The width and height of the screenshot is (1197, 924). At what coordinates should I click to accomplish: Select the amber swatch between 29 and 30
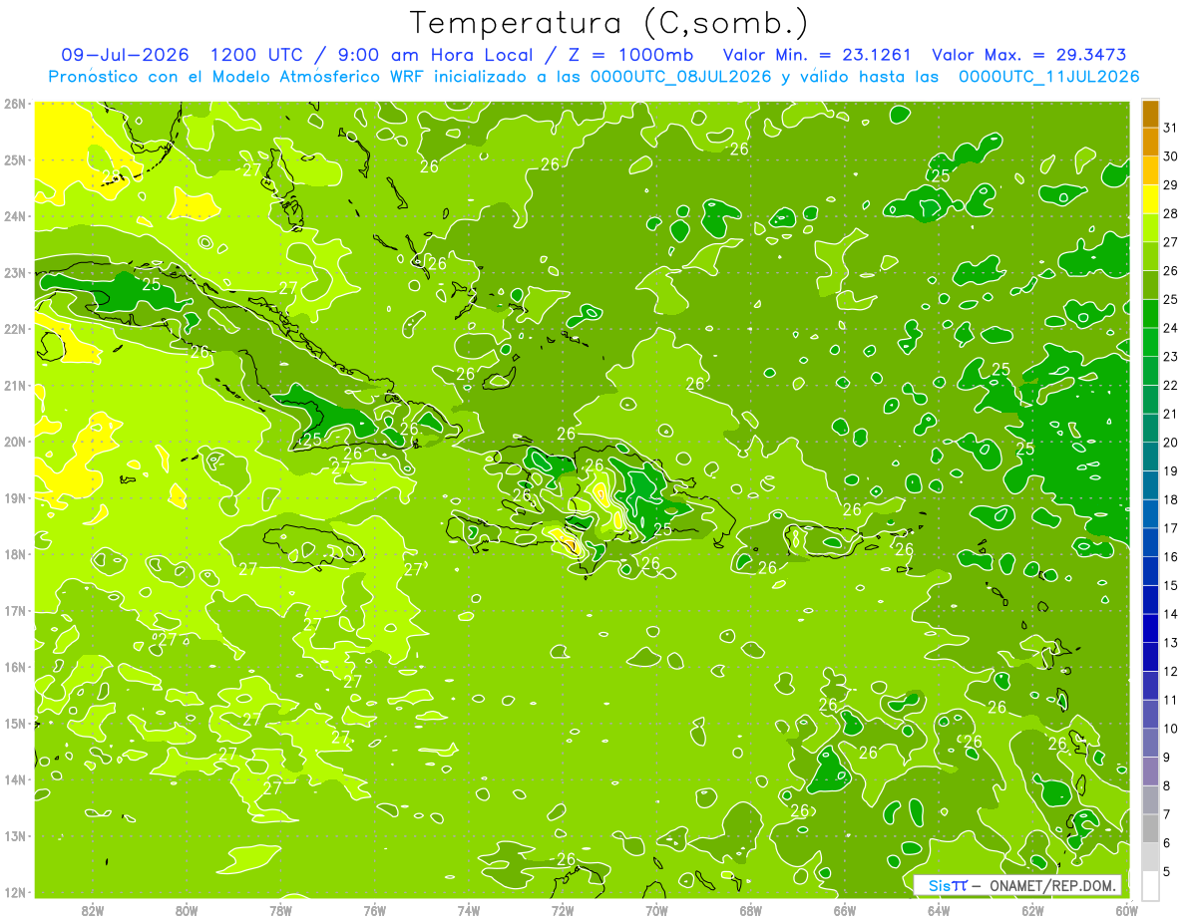coord(1150,171)
